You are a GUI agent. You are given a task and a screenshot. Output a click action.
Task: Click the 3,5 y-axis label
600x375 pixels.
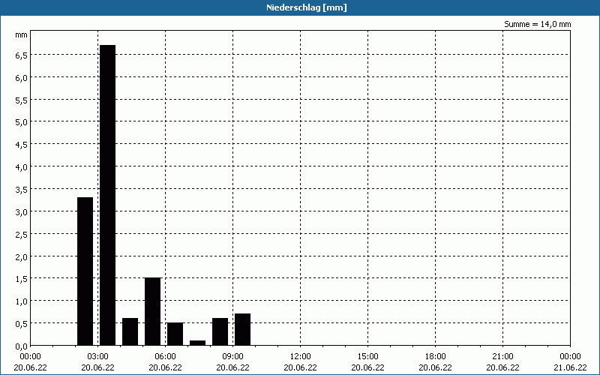tap(22, 190)
